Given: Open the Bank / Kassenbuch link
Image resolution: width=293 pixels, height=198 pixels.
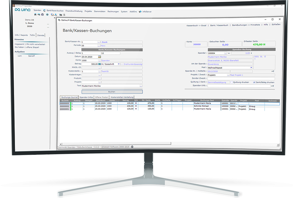Looking at the screenshot, I should coord(219,25).
